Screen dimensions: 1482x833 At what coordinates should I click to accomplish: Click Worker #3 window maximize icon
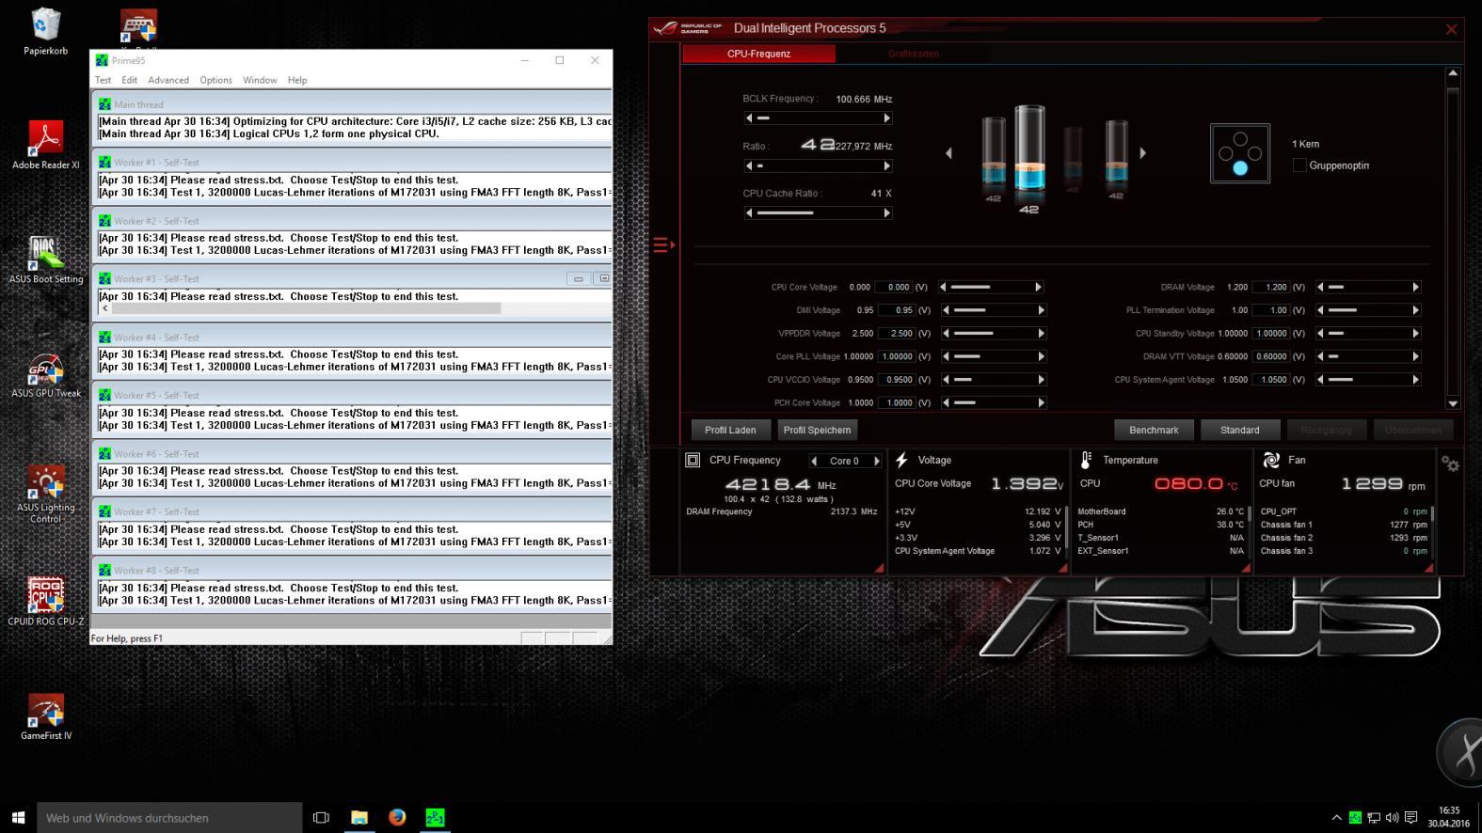[x=604, y=278]
